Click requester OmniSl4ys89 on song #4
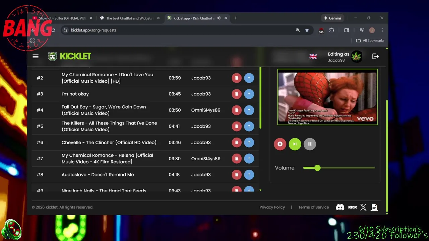 click(205, 110)
